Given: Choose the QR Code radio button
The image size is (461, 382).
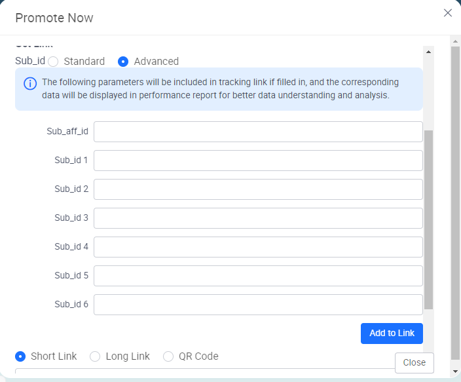Looking at the screenshot, I should pyautogui.click(x=168, y=356).
